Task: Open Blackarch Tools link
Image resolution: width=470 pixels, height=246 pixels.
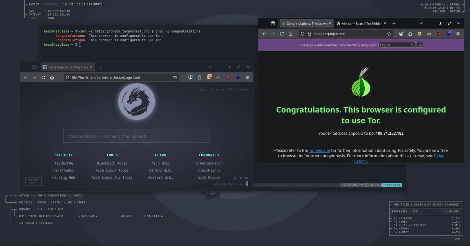Action: 112,164
